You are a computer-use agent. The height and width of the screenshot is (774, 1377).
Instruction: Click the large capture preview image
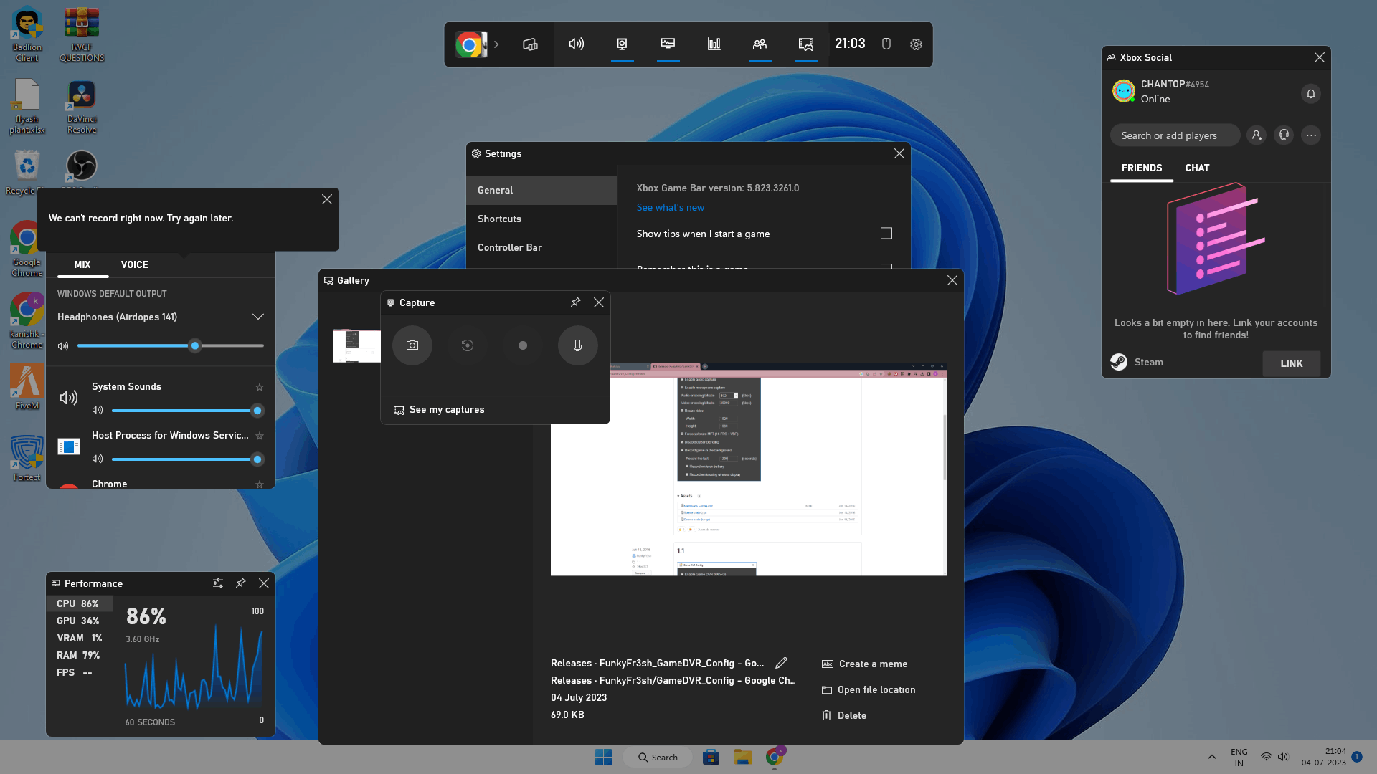coord(748,469)
